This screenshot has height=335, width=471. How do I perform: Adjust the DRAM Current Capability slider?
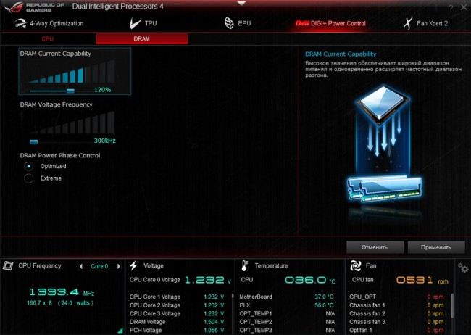click(x=70, y=91)
